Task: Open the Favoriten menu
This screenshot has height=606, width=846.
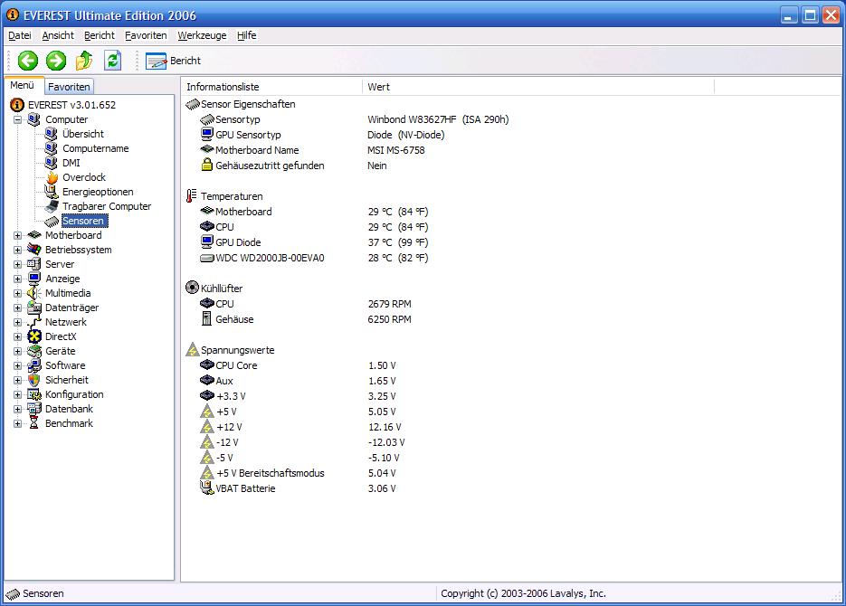Action: point(146,35)
